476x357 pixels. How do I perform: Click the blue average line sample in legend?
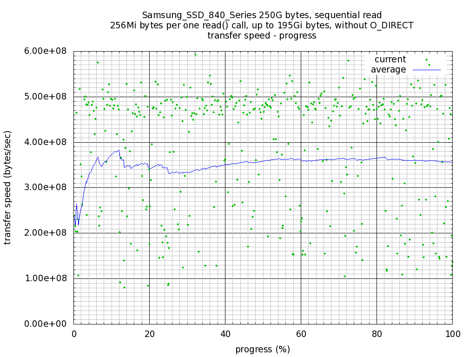tap(427, 70)
